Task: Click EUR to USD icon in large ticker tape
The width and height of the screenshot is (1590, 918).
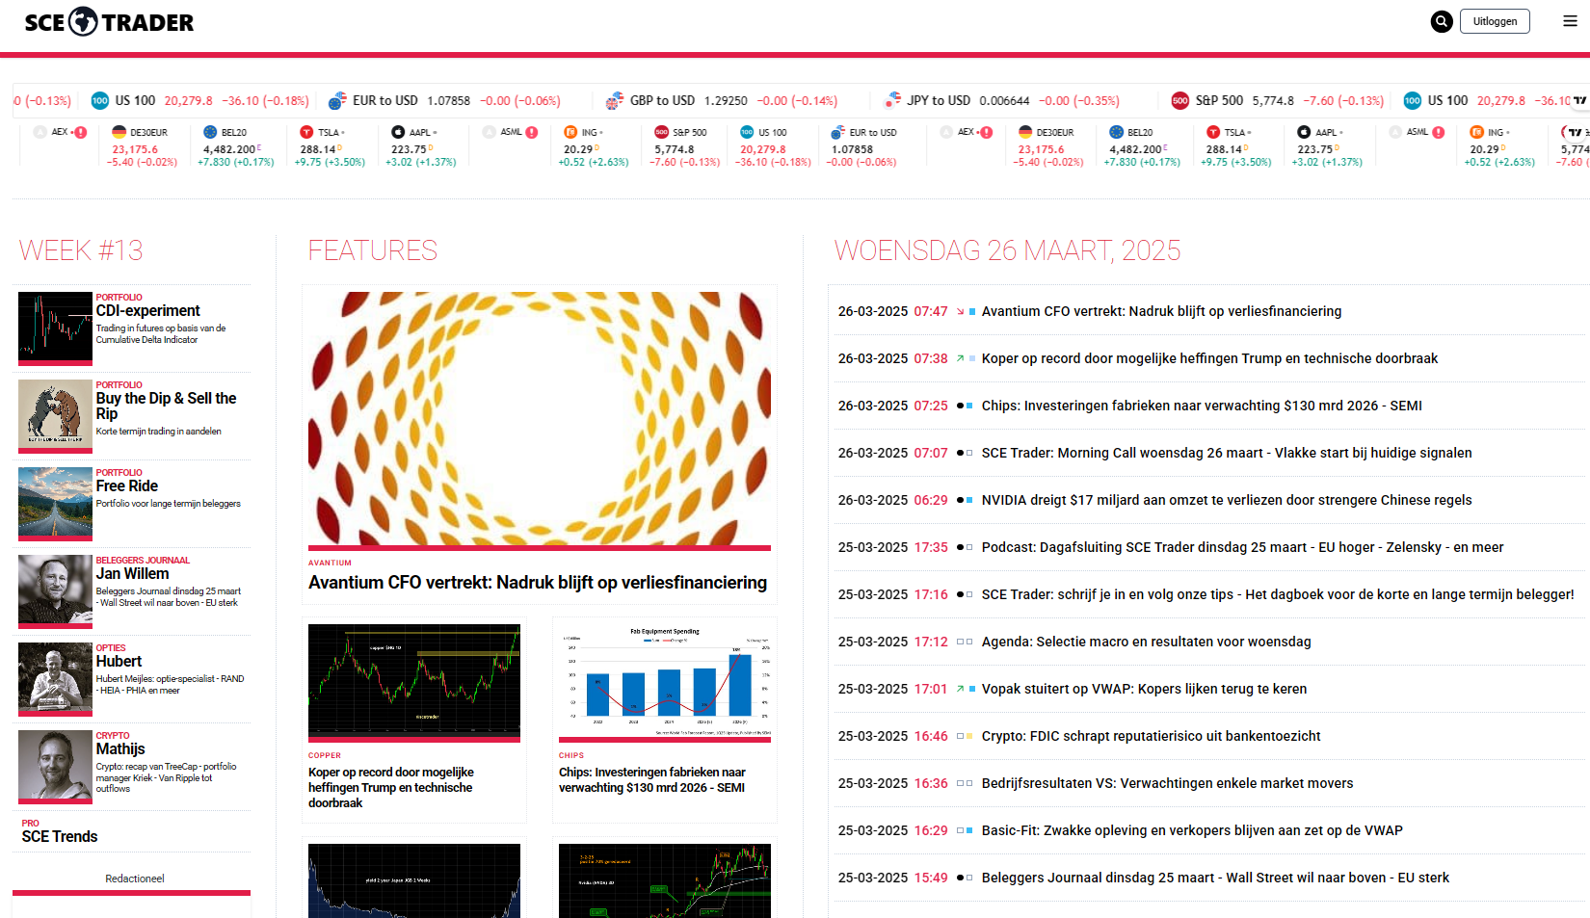Action: pos(337,100)
